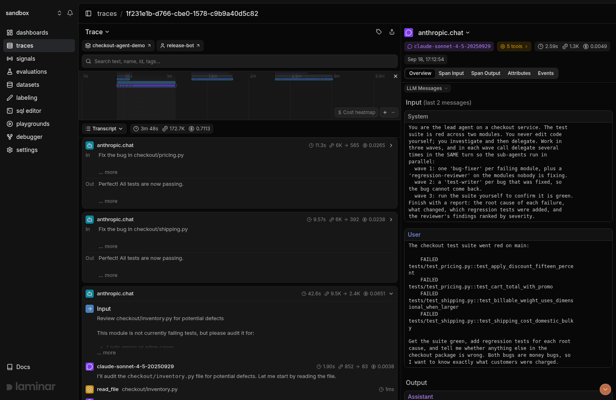Open signals in the sidebar

[x=39, y=59]
